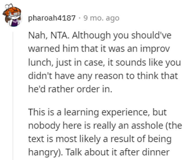
Task: Collapse the comment using the vertical thread line
Action: [x=13, y=96]
